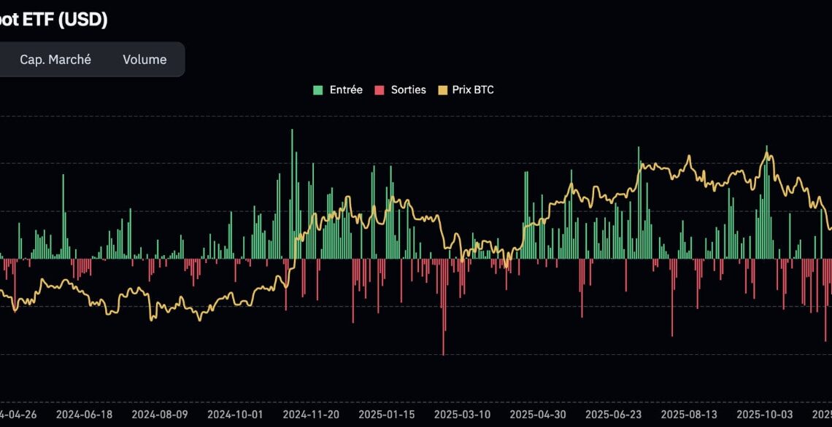Click the 2024-11-20 date label
This screenshot has height=427, width=832.
312,414
